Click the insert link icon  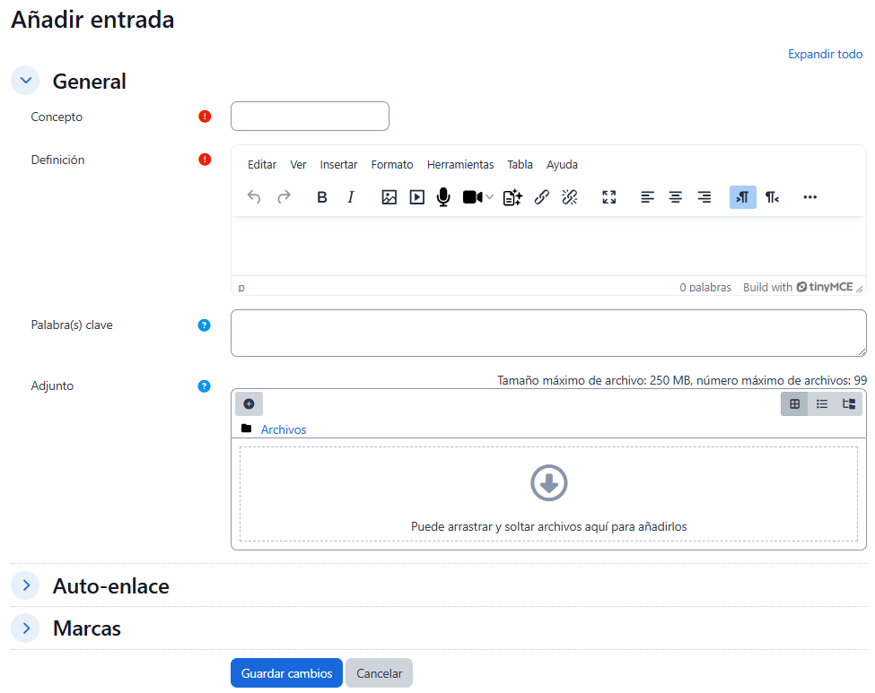(541, 197)
